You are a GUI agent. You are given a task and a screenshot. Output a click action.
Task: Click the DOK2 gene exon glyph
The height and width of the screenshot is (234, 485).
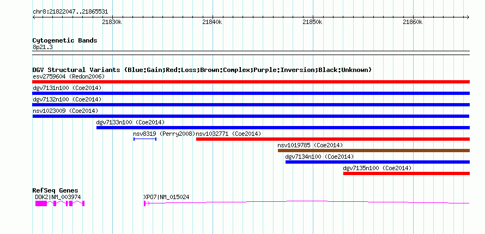60,203
